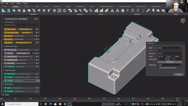Click the gray cone-shaped Operations icon
This screenshot has width=188, height=106.
[24, 11]
